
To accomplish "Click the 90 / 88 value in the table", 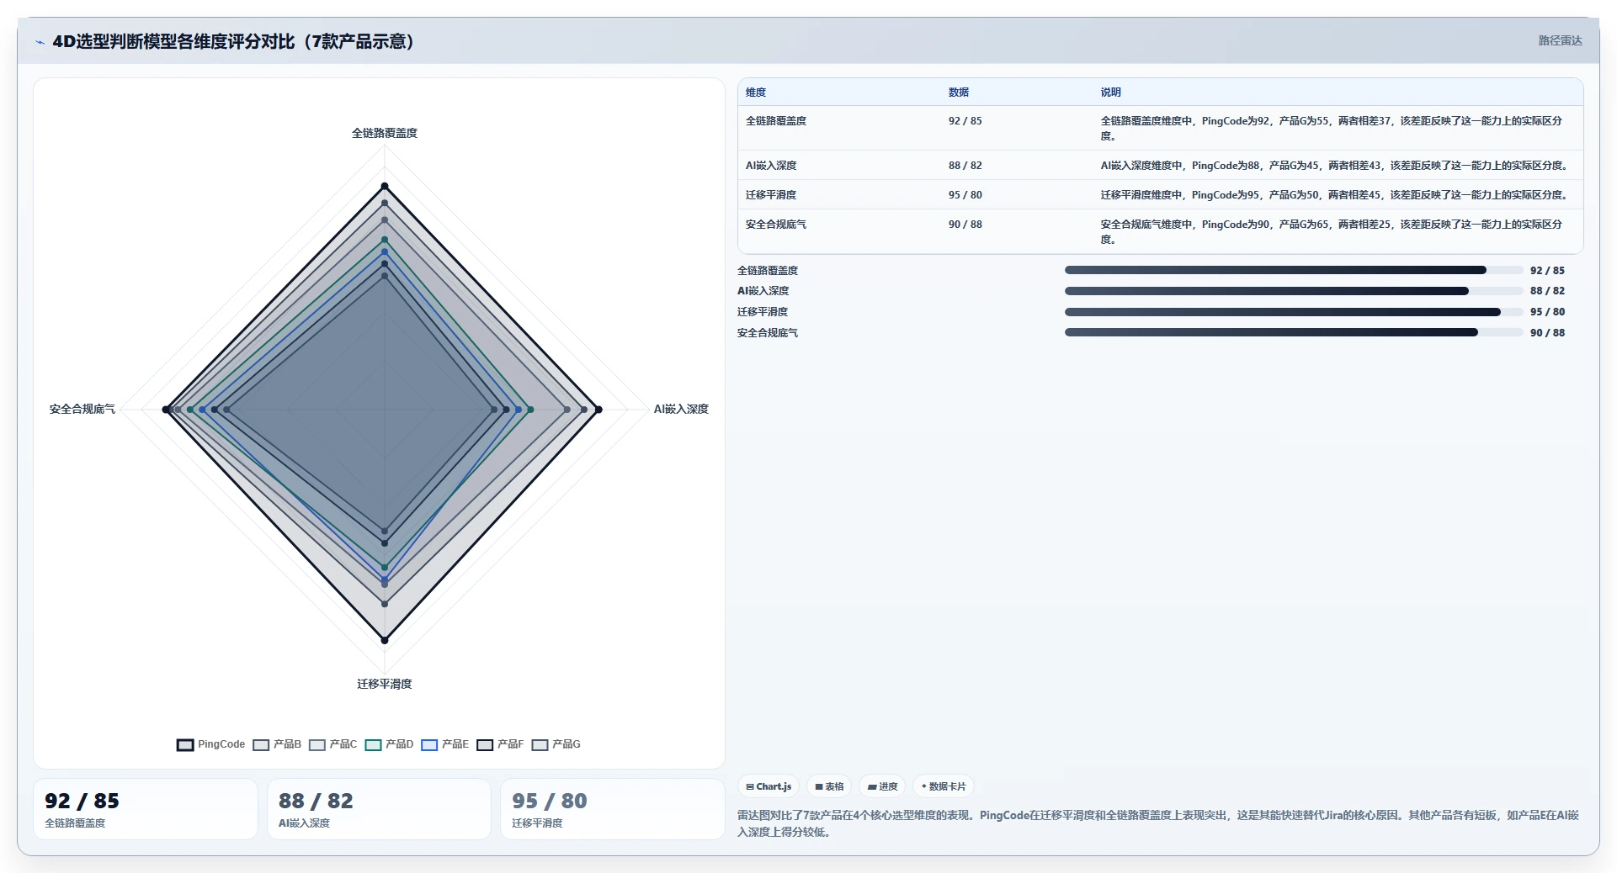I will (x=965, y=225).
